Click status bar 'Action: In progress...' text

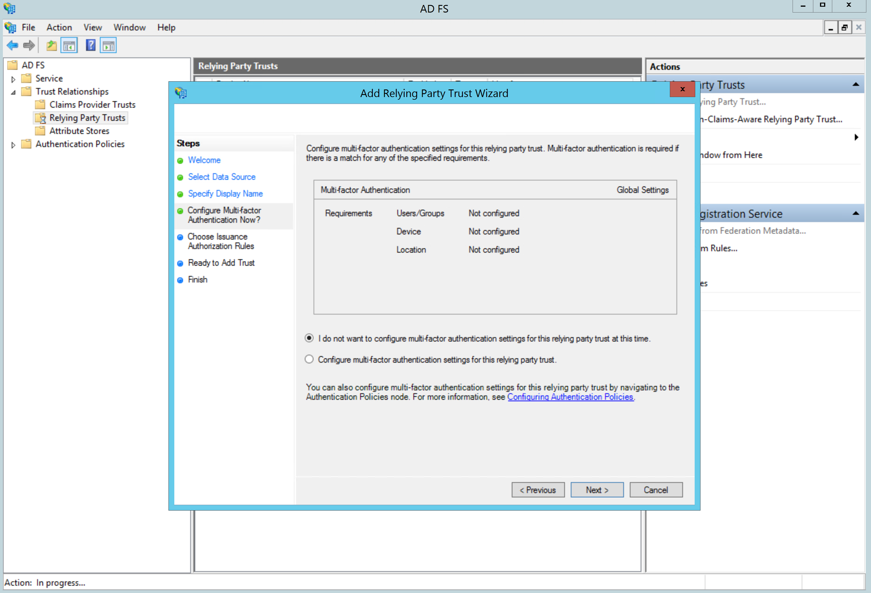(45, 583)
